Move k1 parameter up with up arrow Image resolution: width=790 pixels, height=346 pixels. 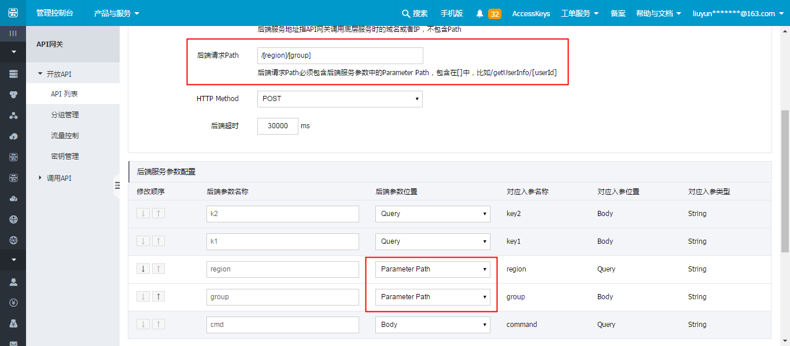click(x=158, y=241)
